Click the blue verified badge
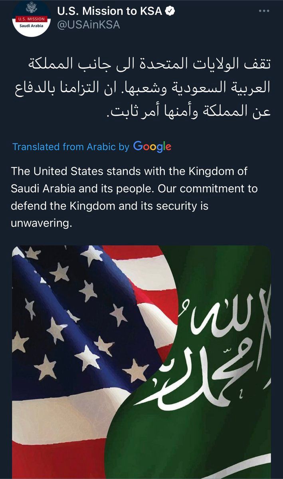This screenshot has height=479, width=283. coord(170,11)
